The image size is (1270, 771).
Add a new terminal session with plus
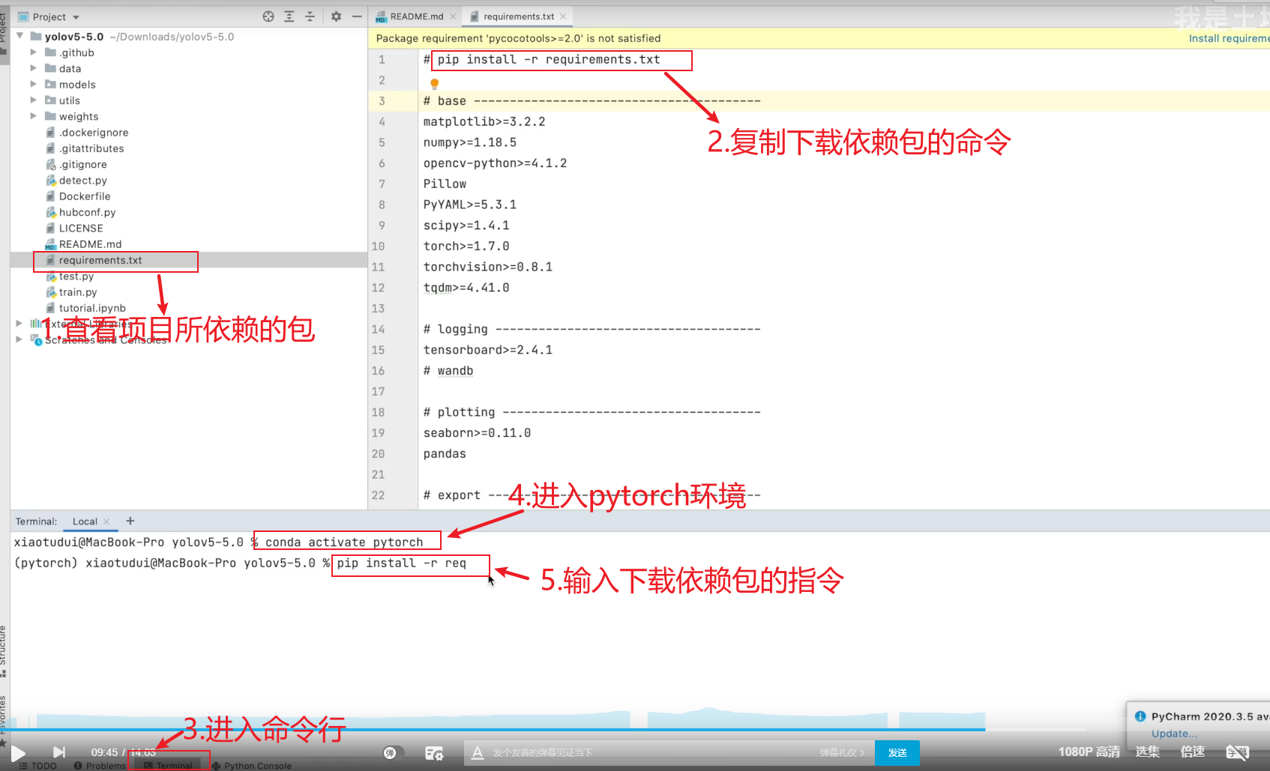coord(130,521)
